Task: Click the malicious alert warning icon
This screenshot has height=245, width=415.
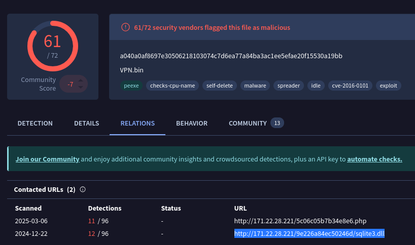Action: click(125, 27)
